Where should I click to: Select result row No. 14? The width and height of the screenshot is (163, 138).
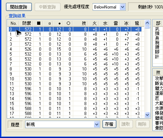[75, 99]
